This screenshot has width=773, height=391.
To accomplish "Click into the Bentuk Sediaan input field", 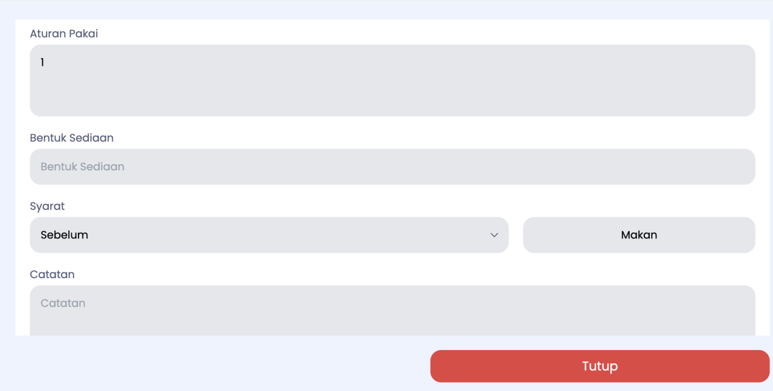I will point(393,167).
